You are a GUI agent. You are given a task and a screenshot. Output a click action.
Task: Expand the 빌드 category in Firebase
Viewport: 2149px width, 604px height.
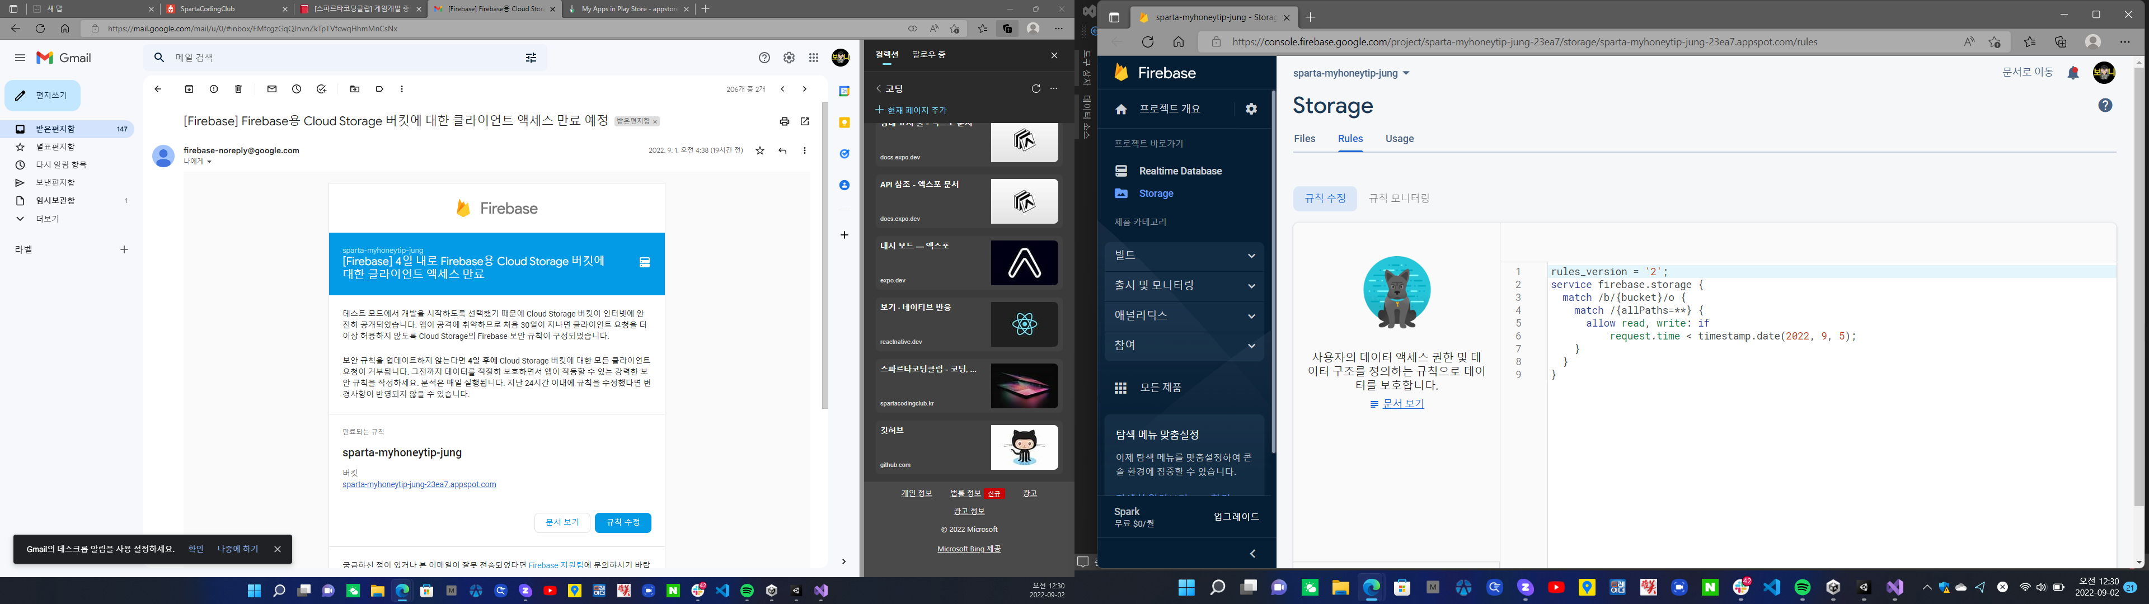[1184, 255]
